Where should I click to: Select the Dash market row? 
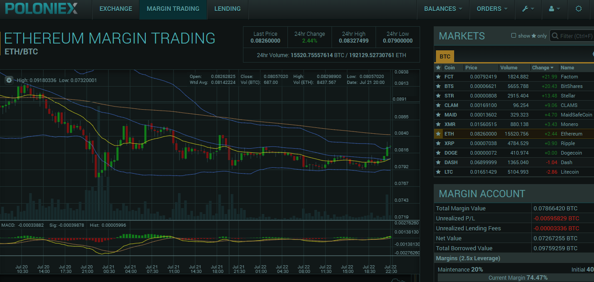pyautogui.click(x=514, y=162)
